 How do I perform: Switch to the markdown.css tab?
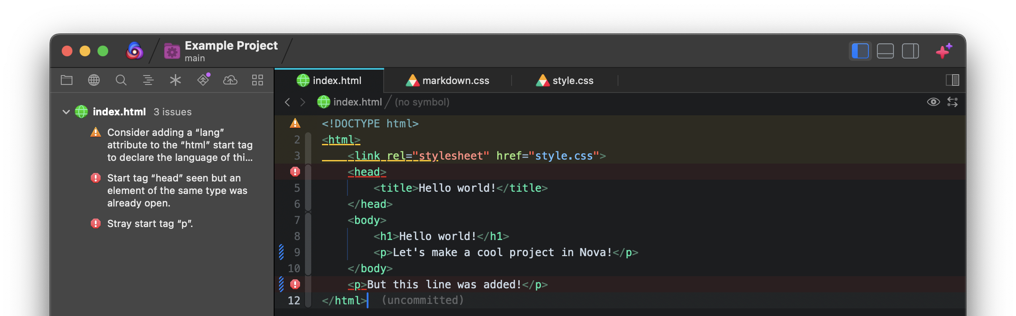448,80
